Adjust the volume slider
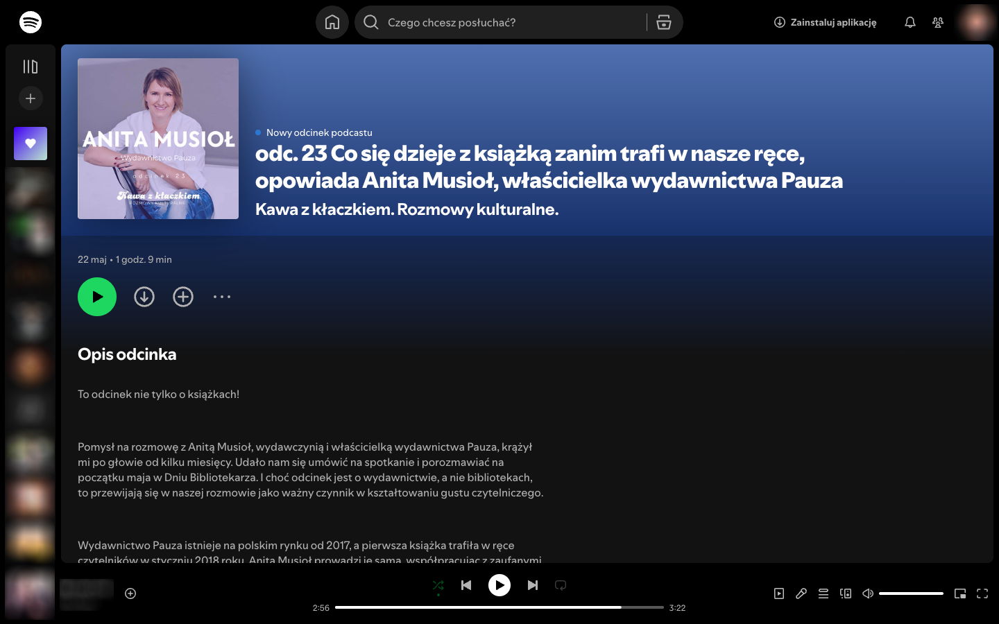The width and height of the screenshot is (999, 624). 911,593
